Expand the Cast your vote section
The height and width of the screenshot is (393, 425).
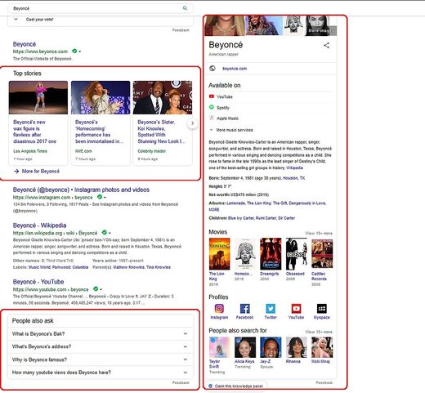click(x=16, y=20)
